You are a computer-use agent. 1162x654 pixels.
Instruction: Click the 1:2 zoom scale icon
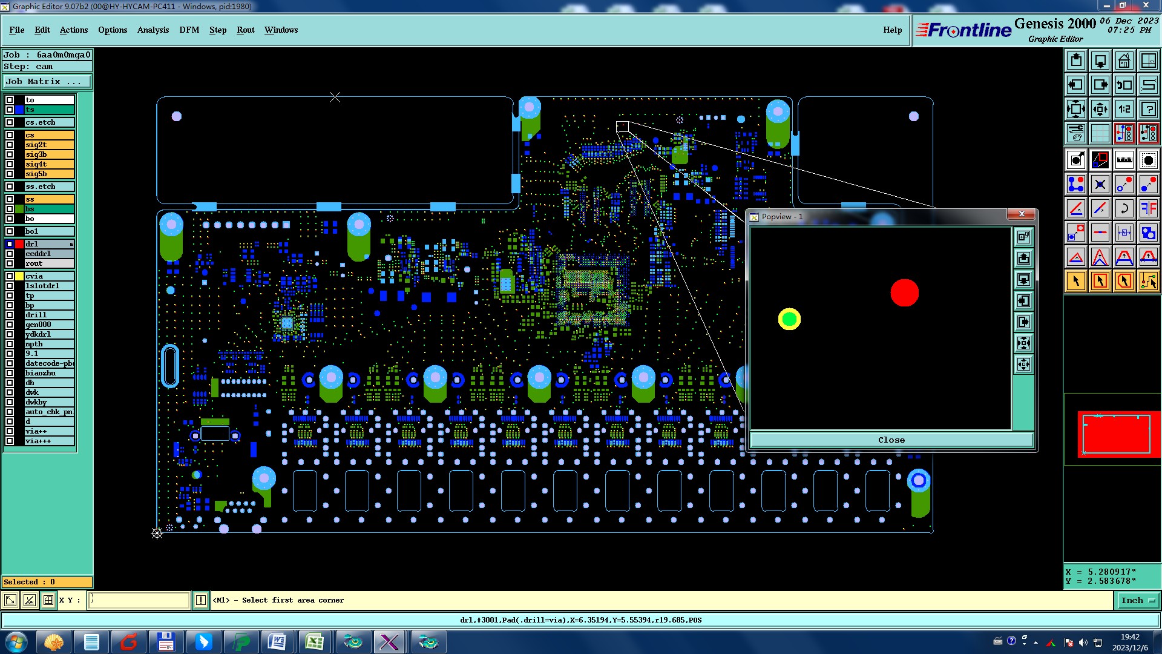1124,109
